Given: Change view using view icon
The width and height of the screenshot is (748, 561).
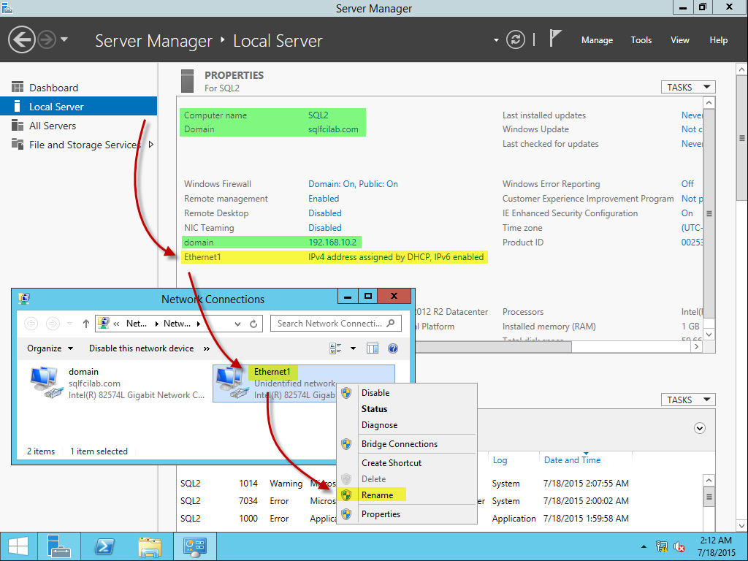Looking at the screenshot, I should (x=335, y=348).
